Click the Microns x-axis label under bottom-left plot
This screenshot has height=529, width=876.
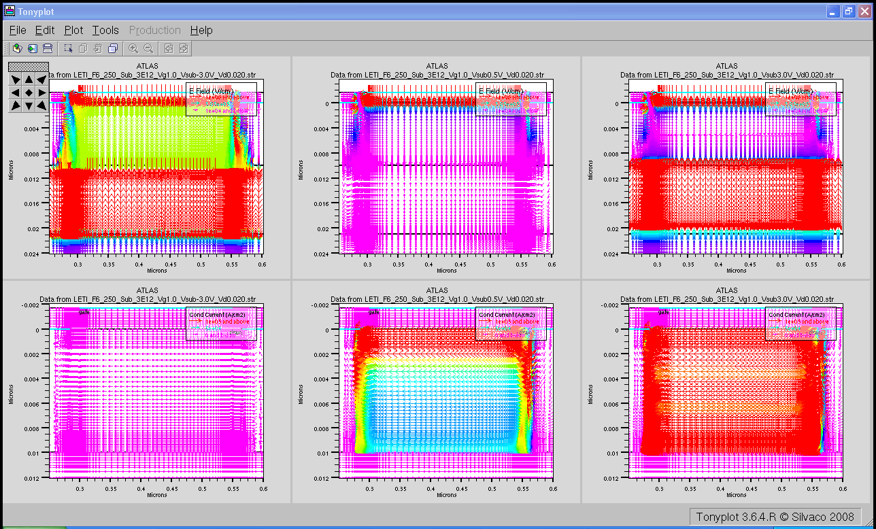point(156,495)
